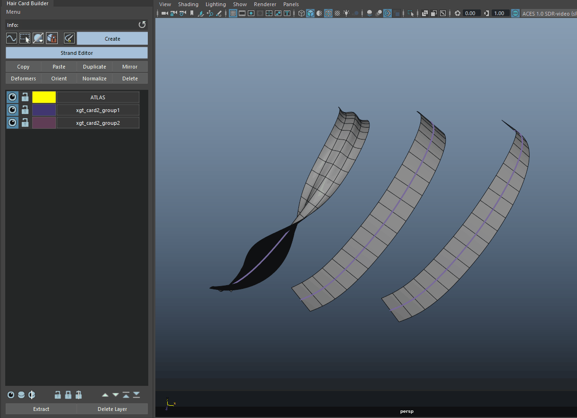Click the reset arrow in Info bar
Screen dimensions: 577x418
[142, 25]
